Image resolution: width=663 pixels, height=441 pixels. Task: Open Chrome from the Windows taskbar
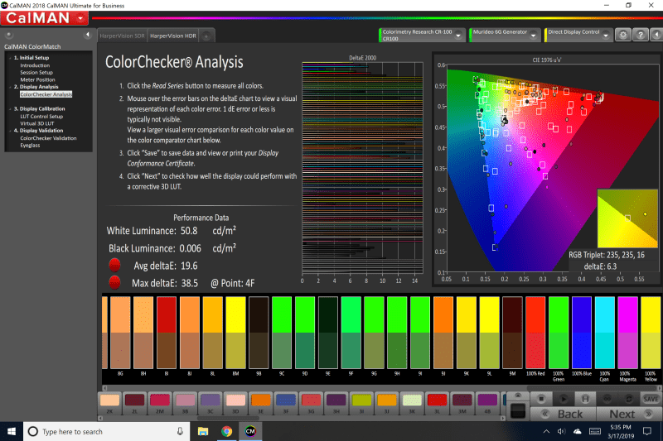[x=226, y=431]
